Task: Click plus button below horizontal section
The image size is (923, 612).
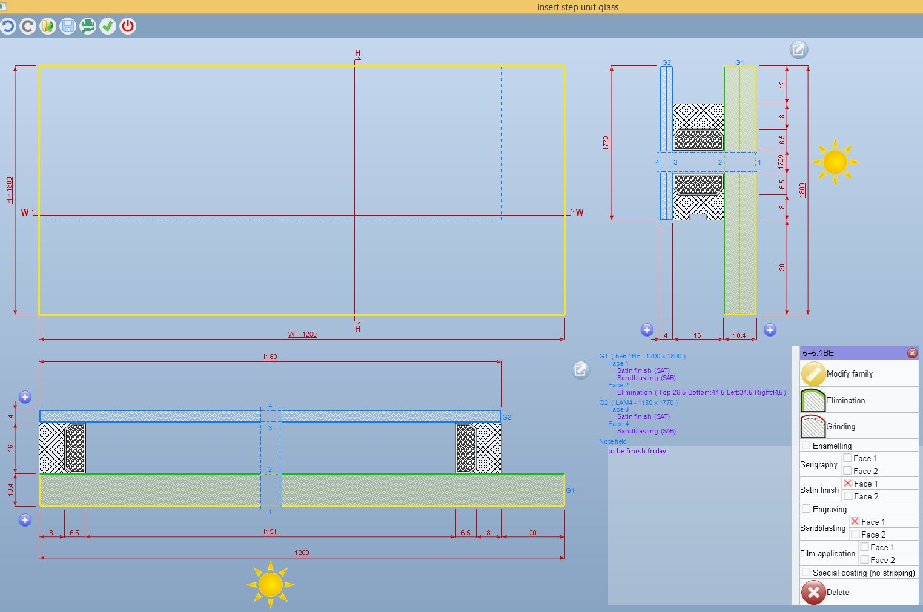Action: [25, 520]
